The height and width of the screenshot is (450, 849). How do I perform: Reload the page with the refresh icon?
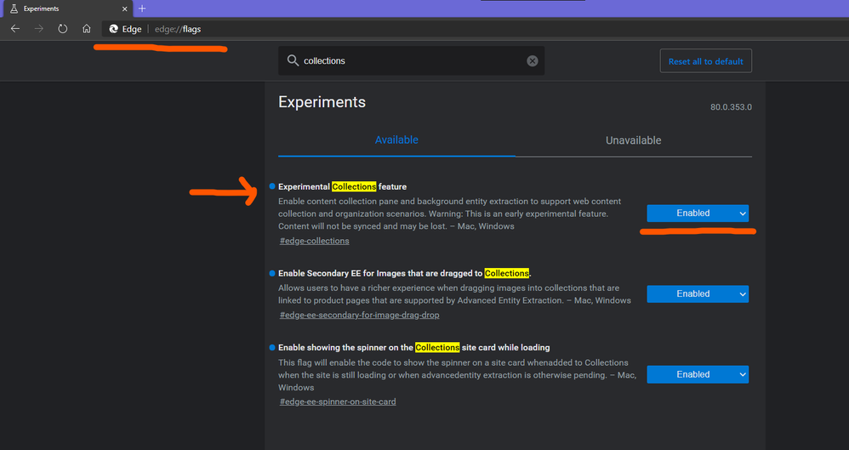[63, 29]
